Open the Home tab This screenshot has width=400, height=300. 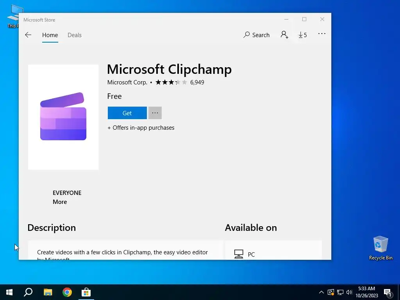pyautogui.click(x=50, y=35)
